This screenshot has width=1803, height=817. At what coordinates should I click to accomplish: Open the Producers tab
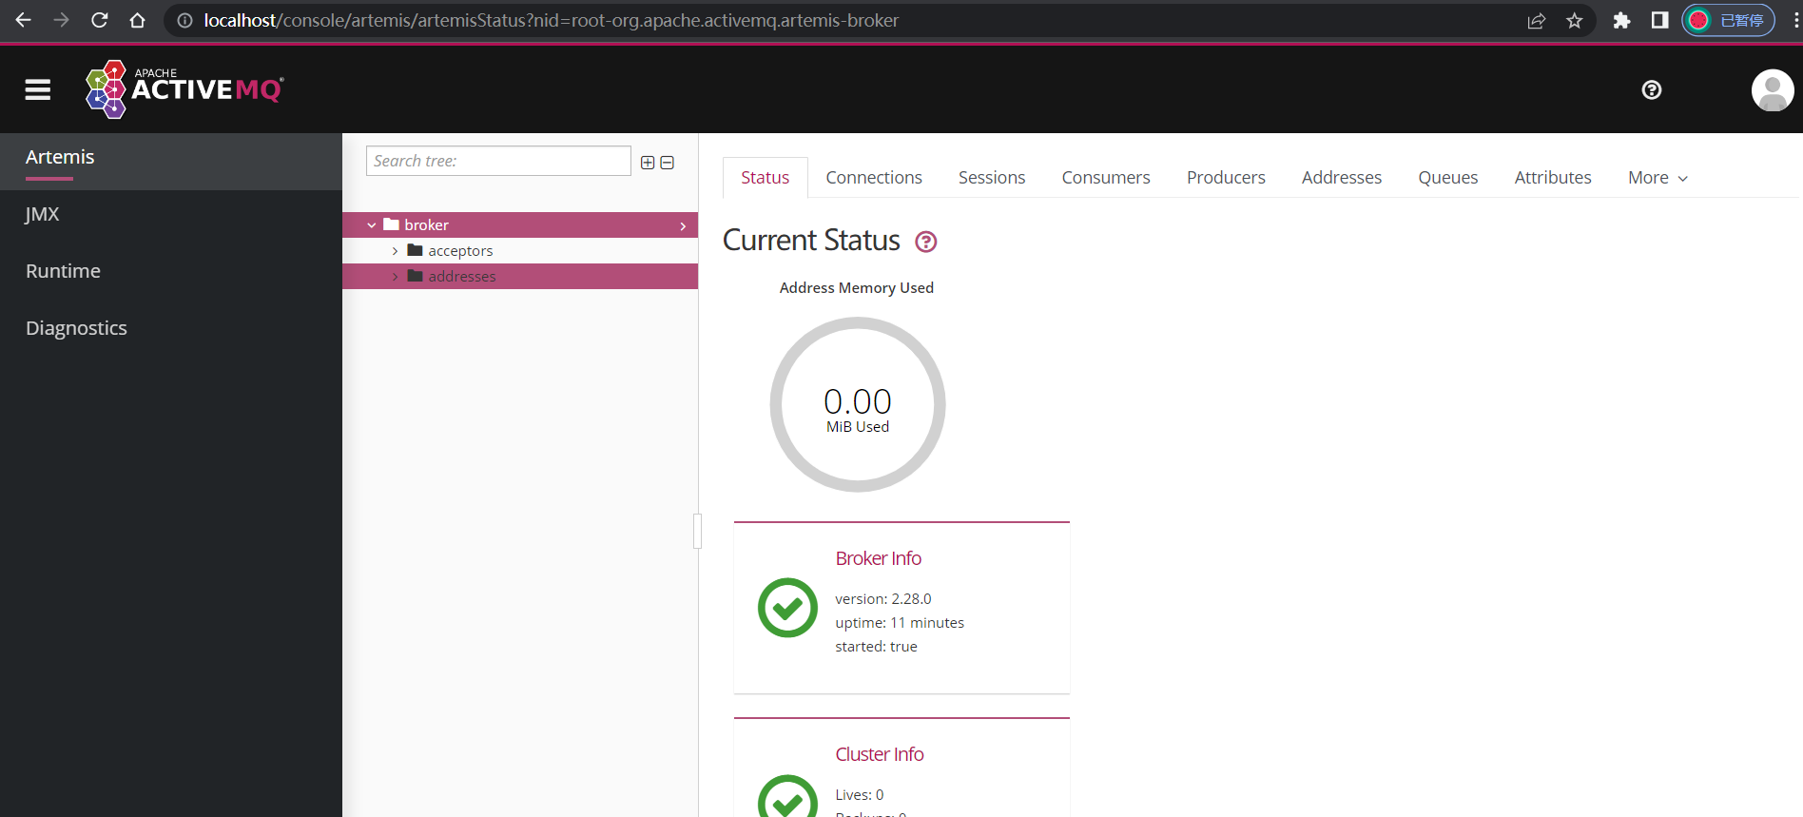[x=1226, y=178]
